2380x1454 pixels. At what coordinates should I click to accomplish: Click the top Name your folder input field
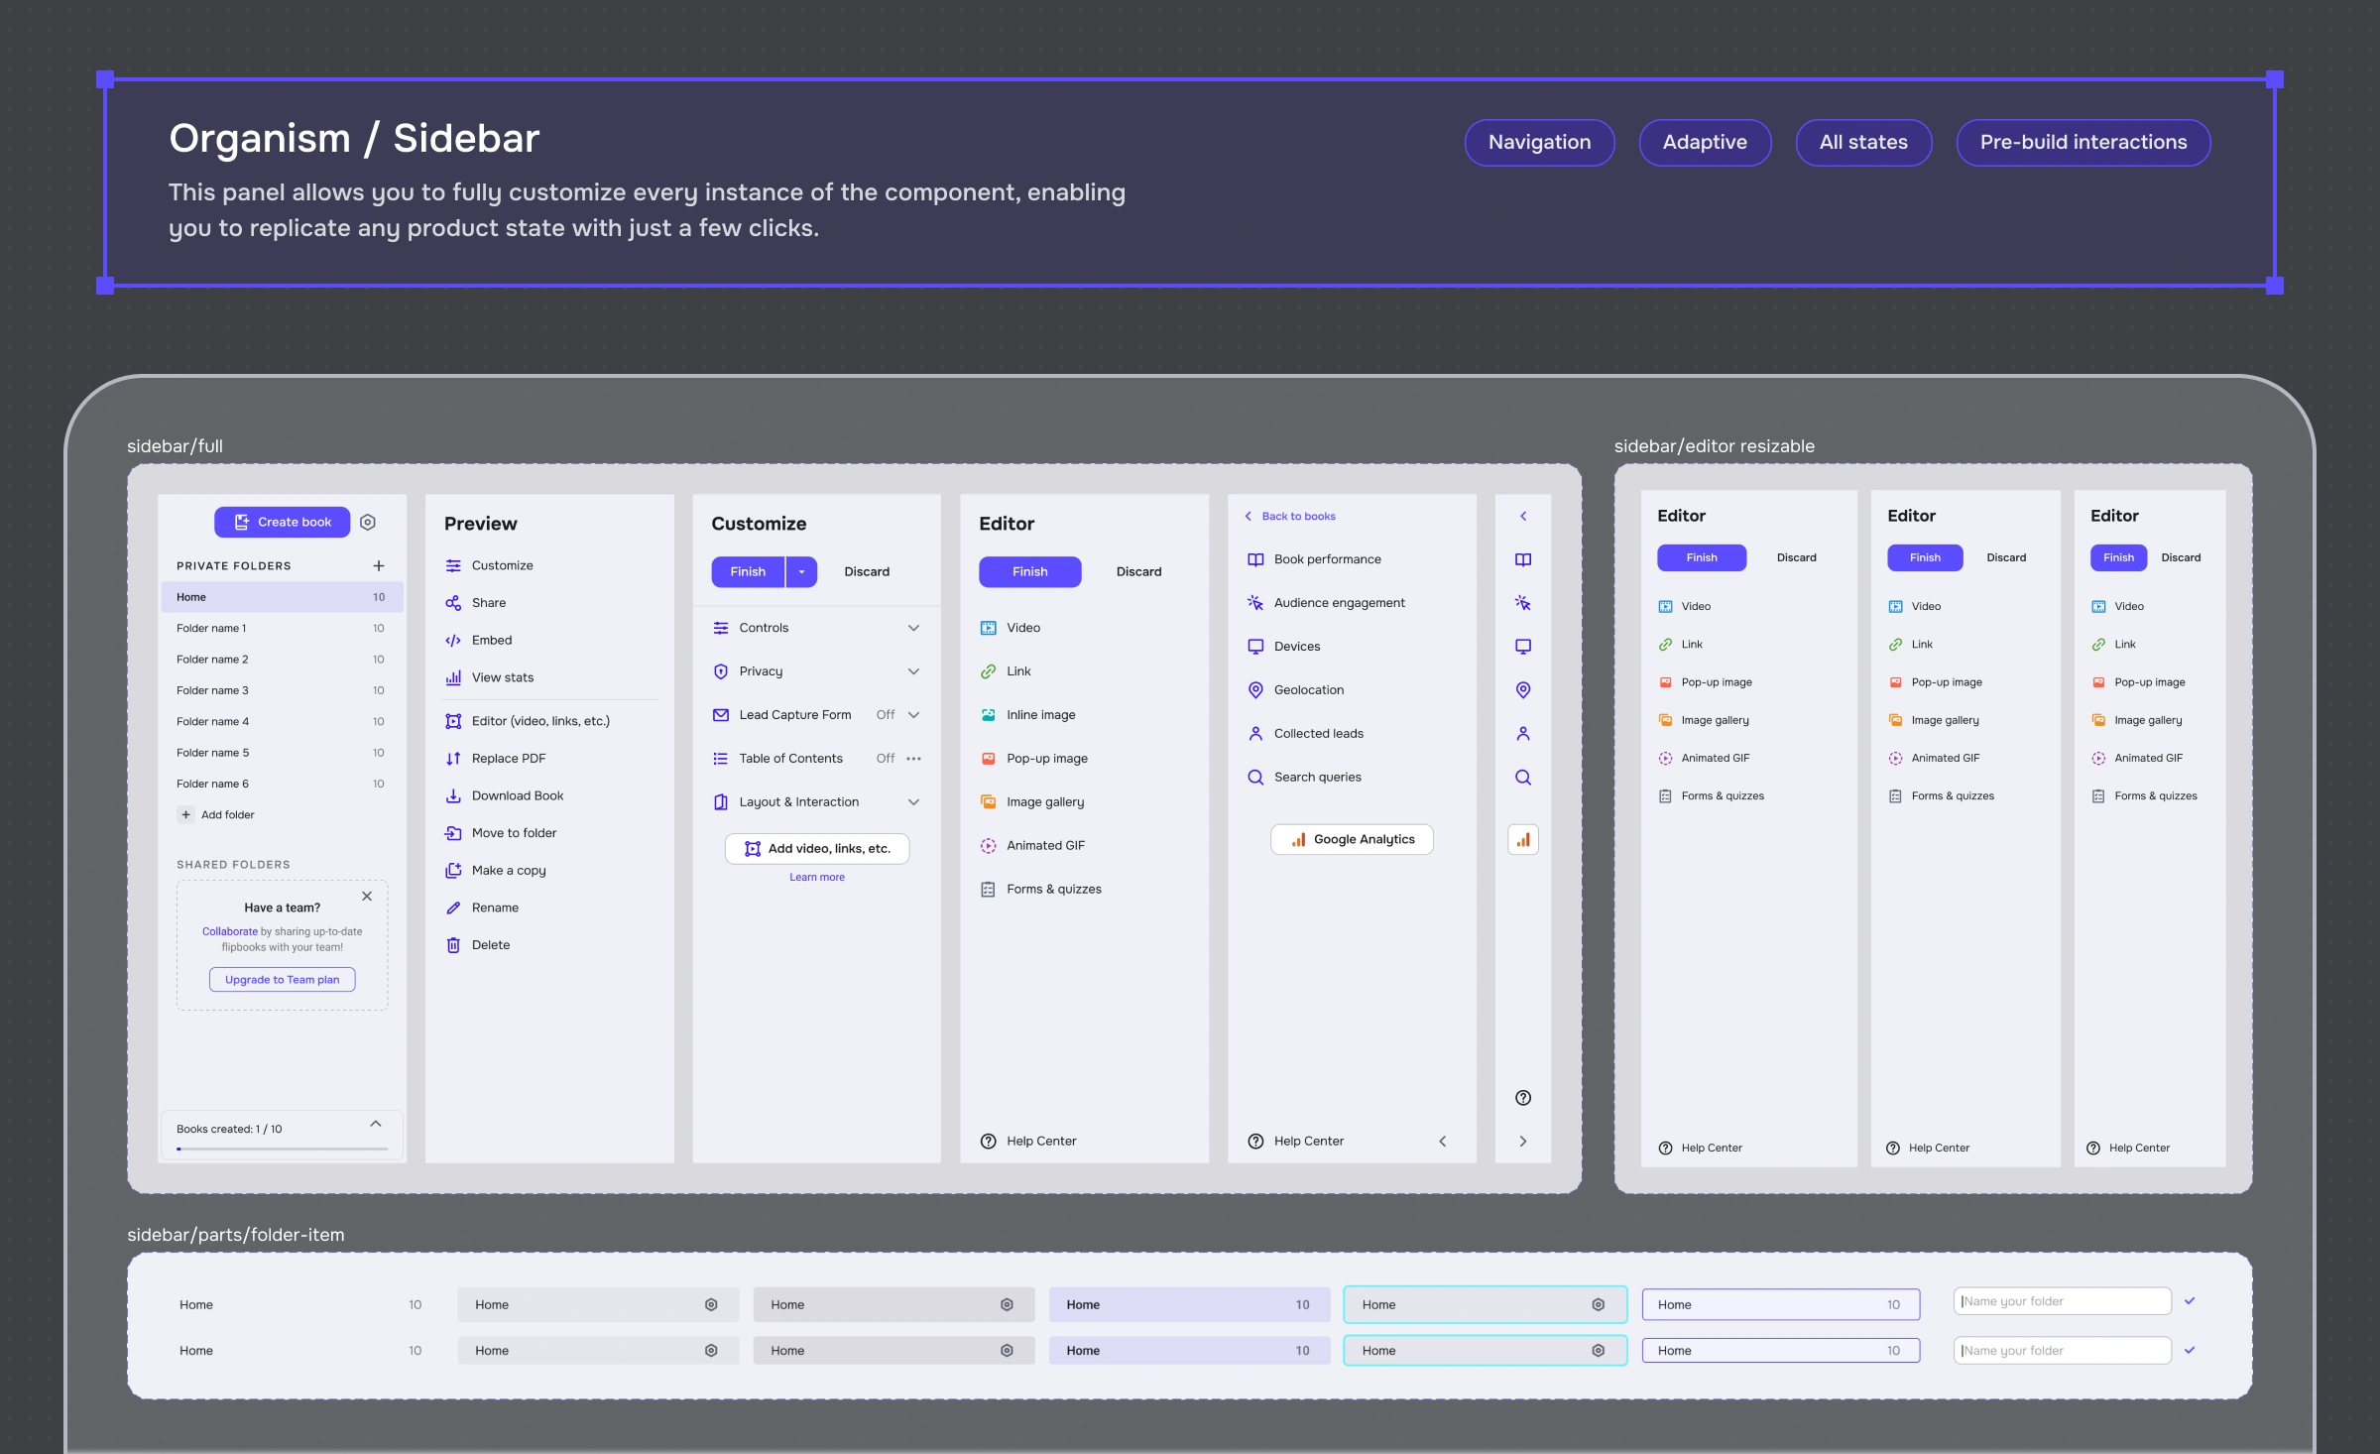tap(2063, 1301)
